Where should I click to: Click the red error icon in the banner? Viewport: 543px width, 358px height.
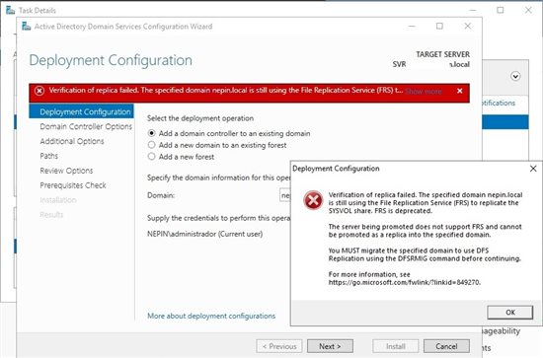pos(39,91)
